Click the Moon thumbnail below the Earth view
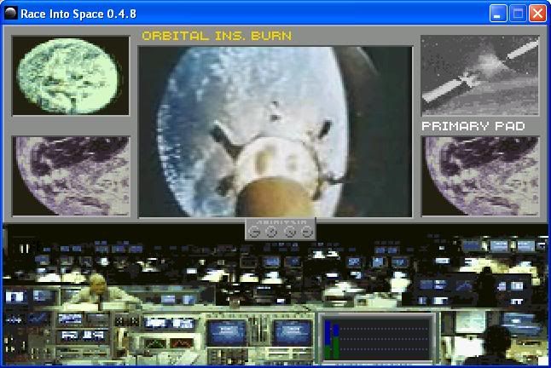 (71, 176)
